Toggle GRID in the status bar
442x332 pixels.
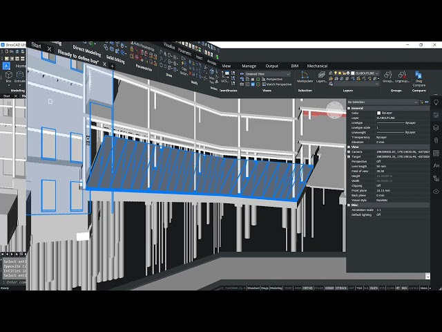coord(298,288)
